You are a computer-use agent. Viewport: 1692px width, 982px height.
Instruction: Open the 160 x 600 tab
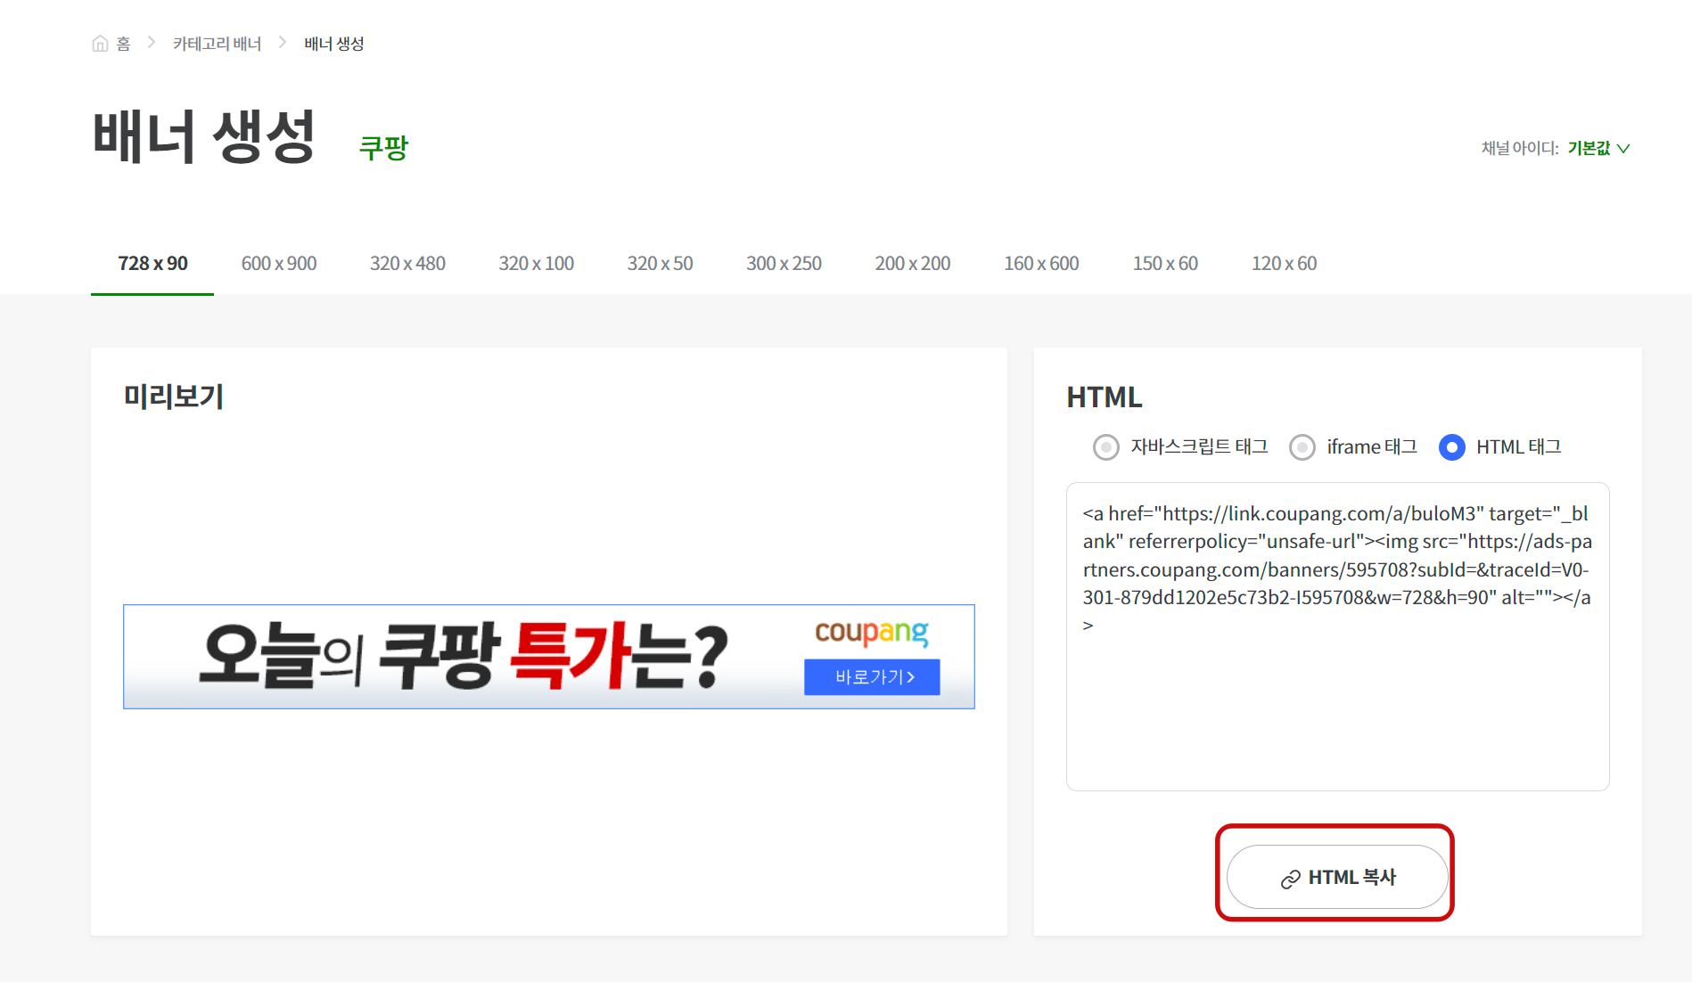(x=1041, y=264)
